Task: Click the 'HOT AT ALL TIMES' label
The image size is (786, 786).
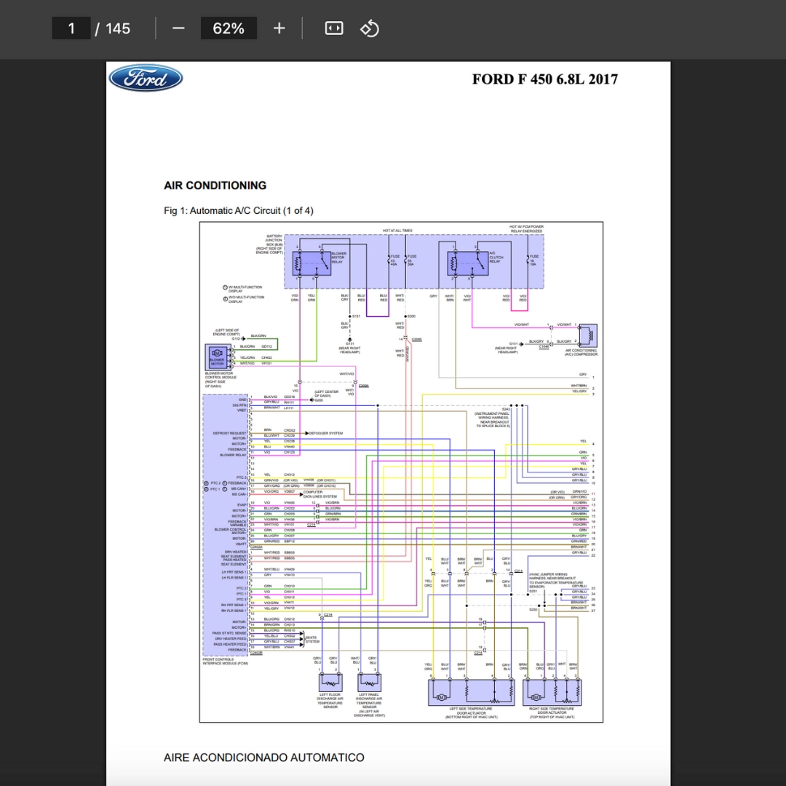Action: (397, 231)
